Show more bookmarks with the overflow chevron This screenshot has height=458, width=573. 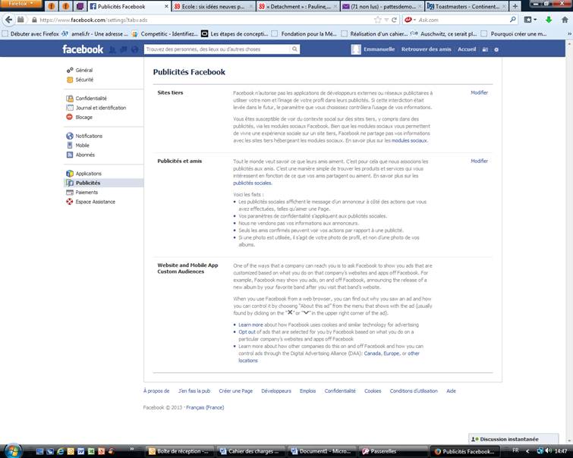[x=569, y=34]
